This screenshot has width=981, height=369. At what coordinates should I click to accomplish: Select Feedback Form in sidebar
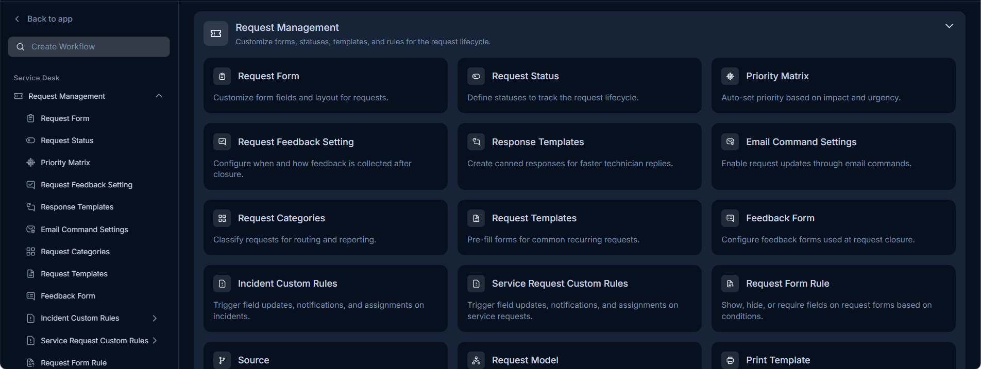[x=68, y=296]
